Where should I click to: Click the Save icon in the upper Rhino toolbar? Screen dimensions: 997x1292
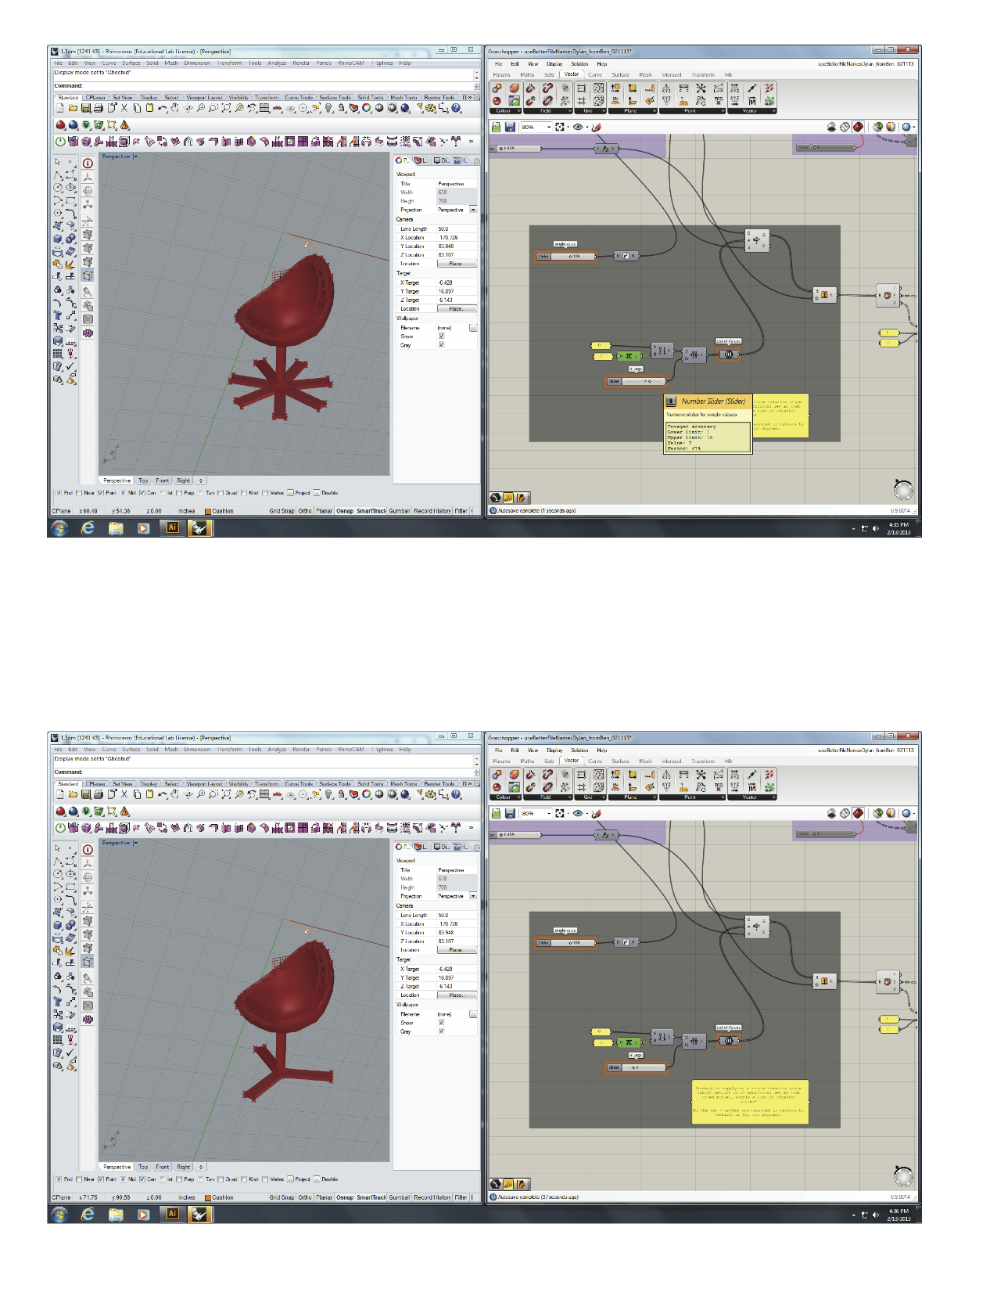pyautogui.click(x=86, y=108)
